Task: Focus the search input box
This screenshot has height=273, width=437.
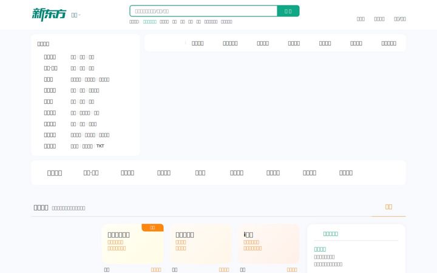Action: 203,11
